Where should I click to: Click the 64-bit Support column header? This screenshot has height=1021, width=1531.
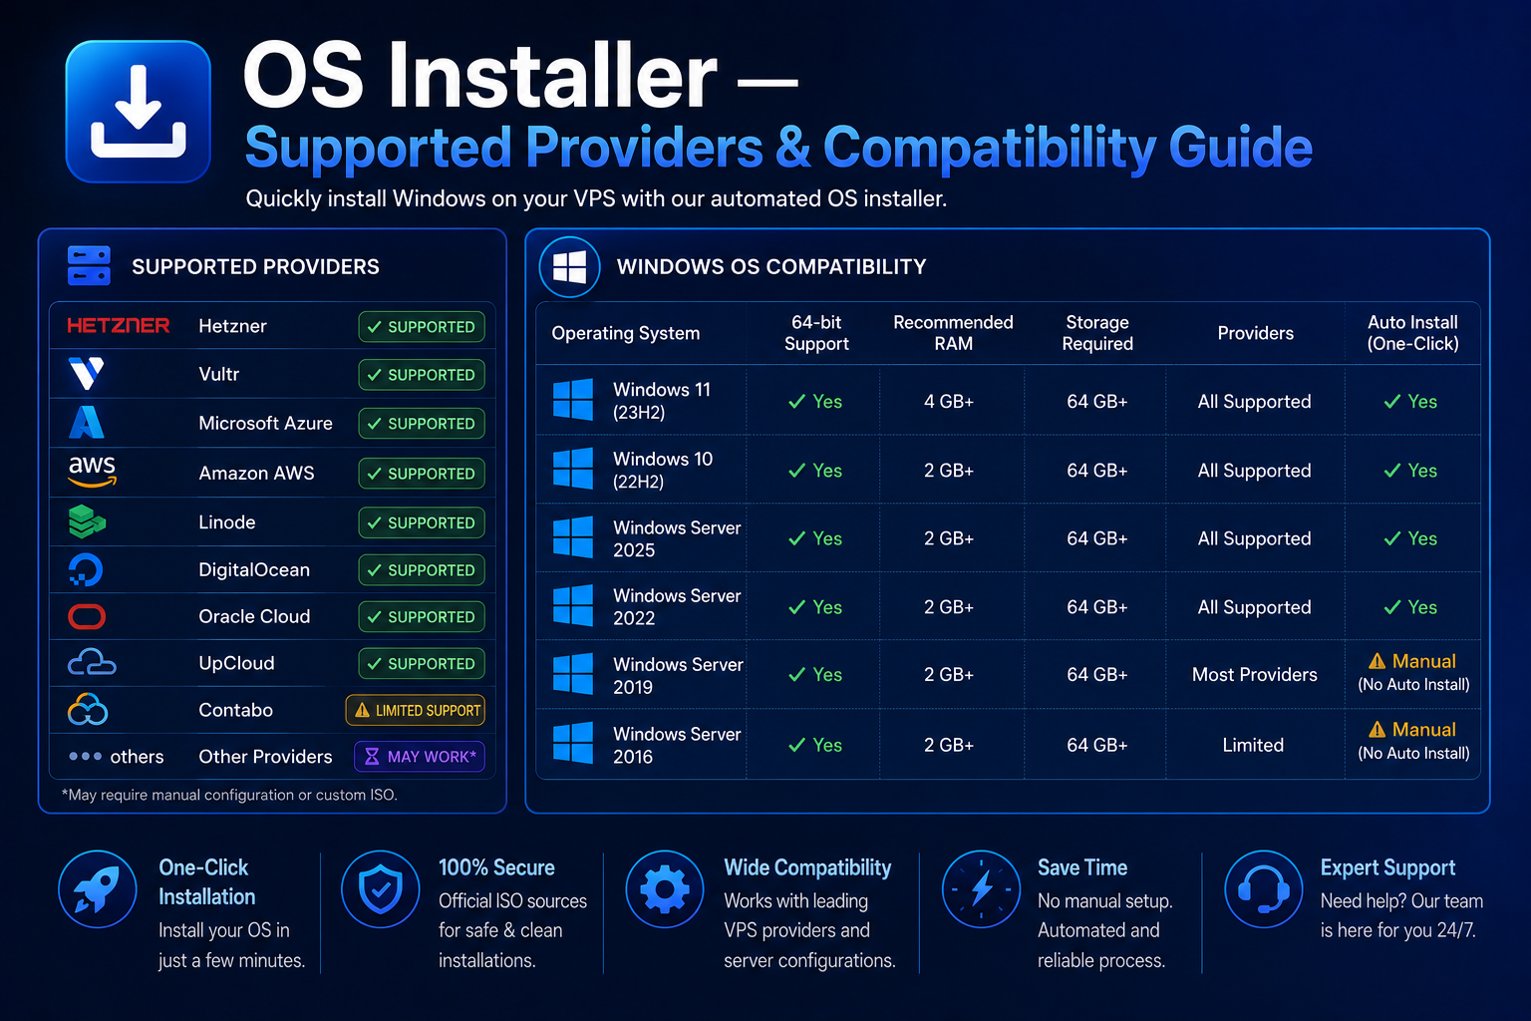pyautogui.click(x=816, y=333)
